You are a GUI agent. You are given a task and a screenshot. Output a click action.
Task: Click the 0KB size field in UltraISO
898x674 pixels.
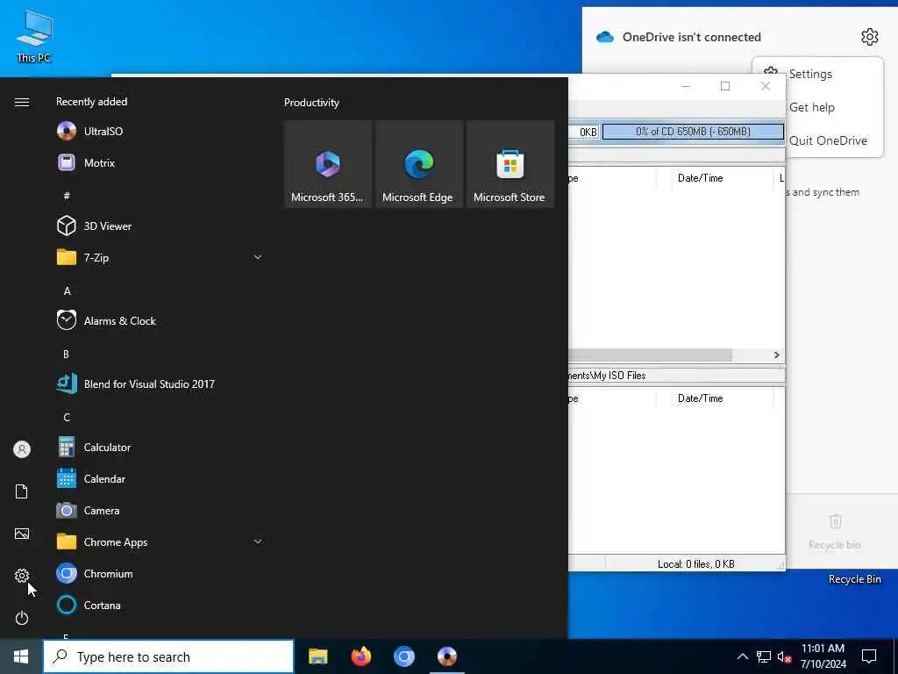coord(584,132)
